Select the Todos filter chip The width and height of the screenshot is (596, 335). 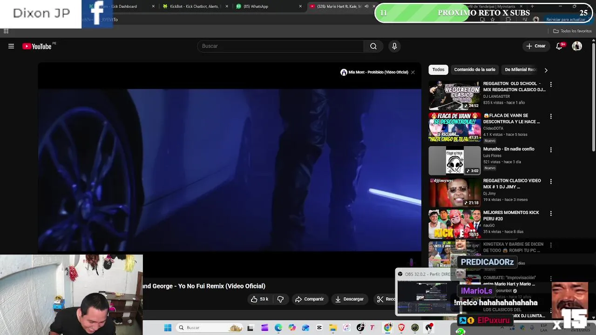(x=438, y=69)
